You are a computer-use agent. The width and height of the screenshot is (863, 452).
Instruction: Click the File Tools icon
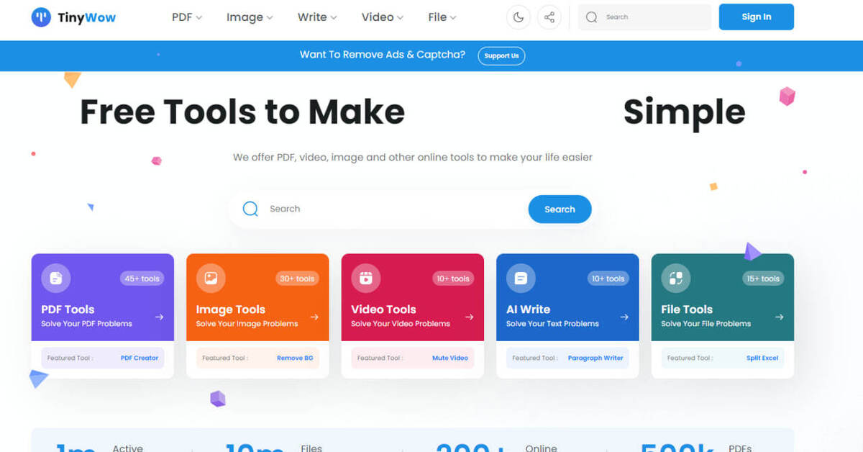click(676, 278)
